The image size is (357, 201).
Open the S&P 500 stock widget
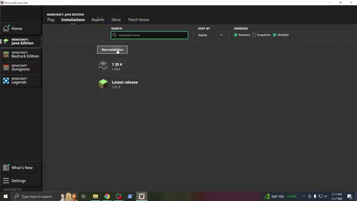pos(280,196)
